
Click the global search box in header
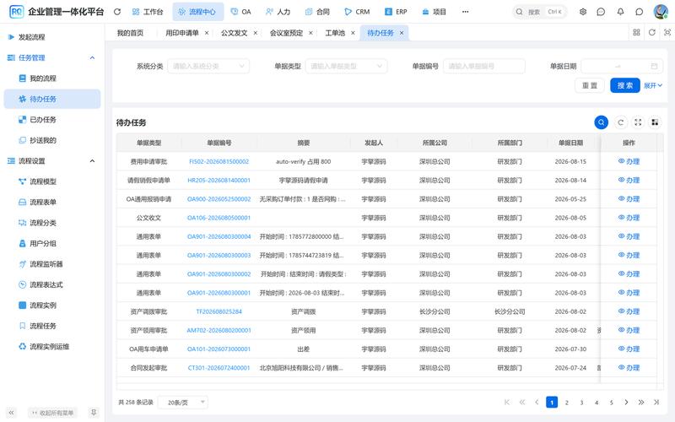(540, 12)
